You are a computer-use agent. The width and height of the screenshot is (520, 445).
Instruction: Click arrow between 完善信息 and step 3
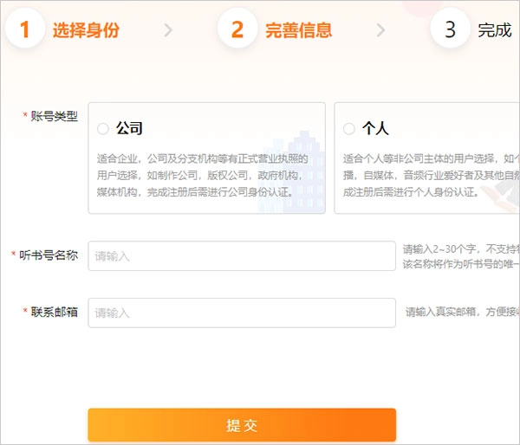pos(380,30)
